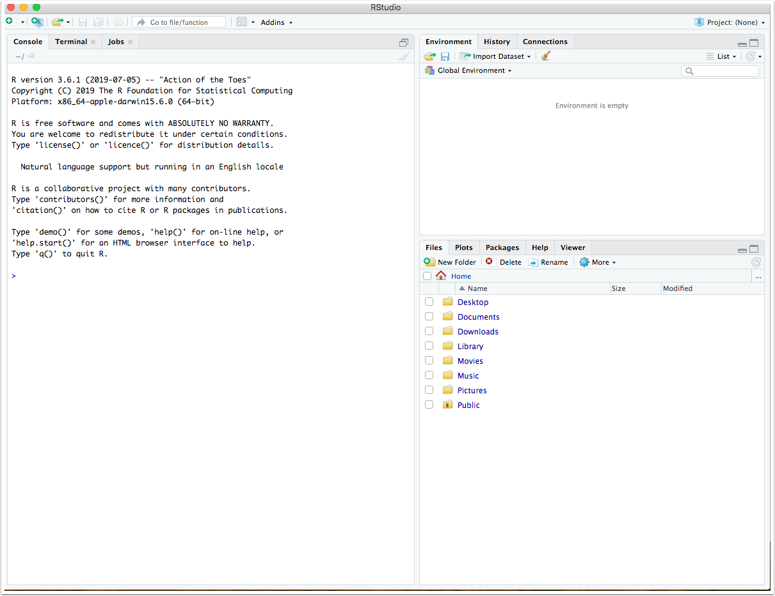Click Load Workspace icon in Environment pane
The image size is (775, 596).
pyautogui.click(x=429, y=56)
